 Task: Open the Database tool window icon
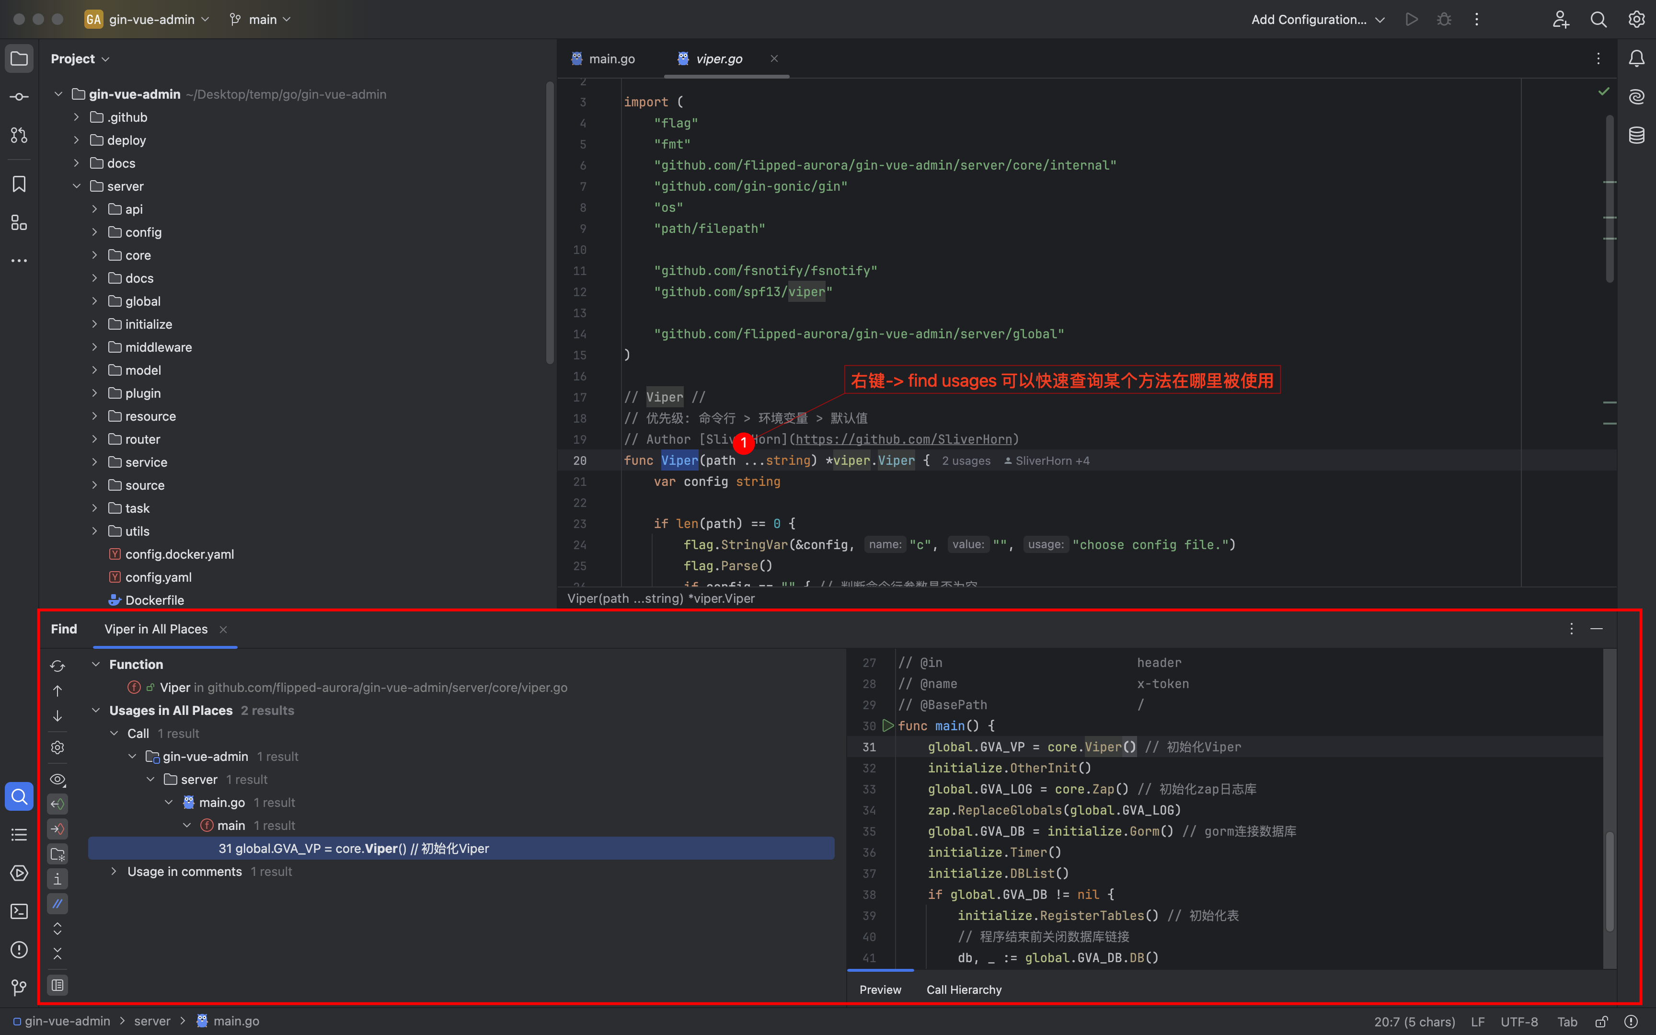pyautogui.click(x=1637, y=136)
